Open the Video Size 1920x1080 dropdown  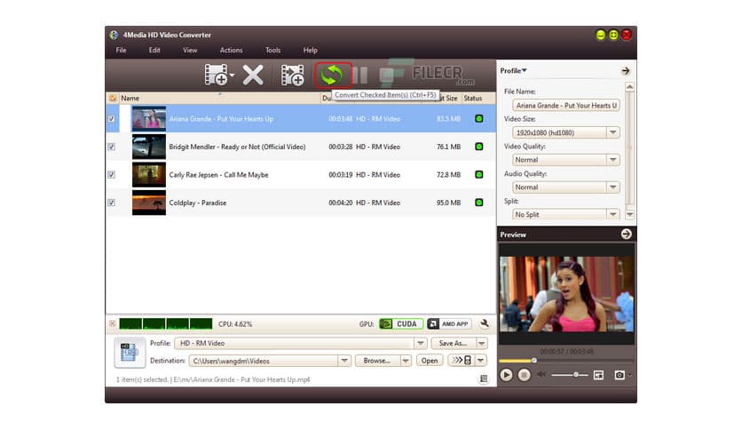click(x=566, y=132)
